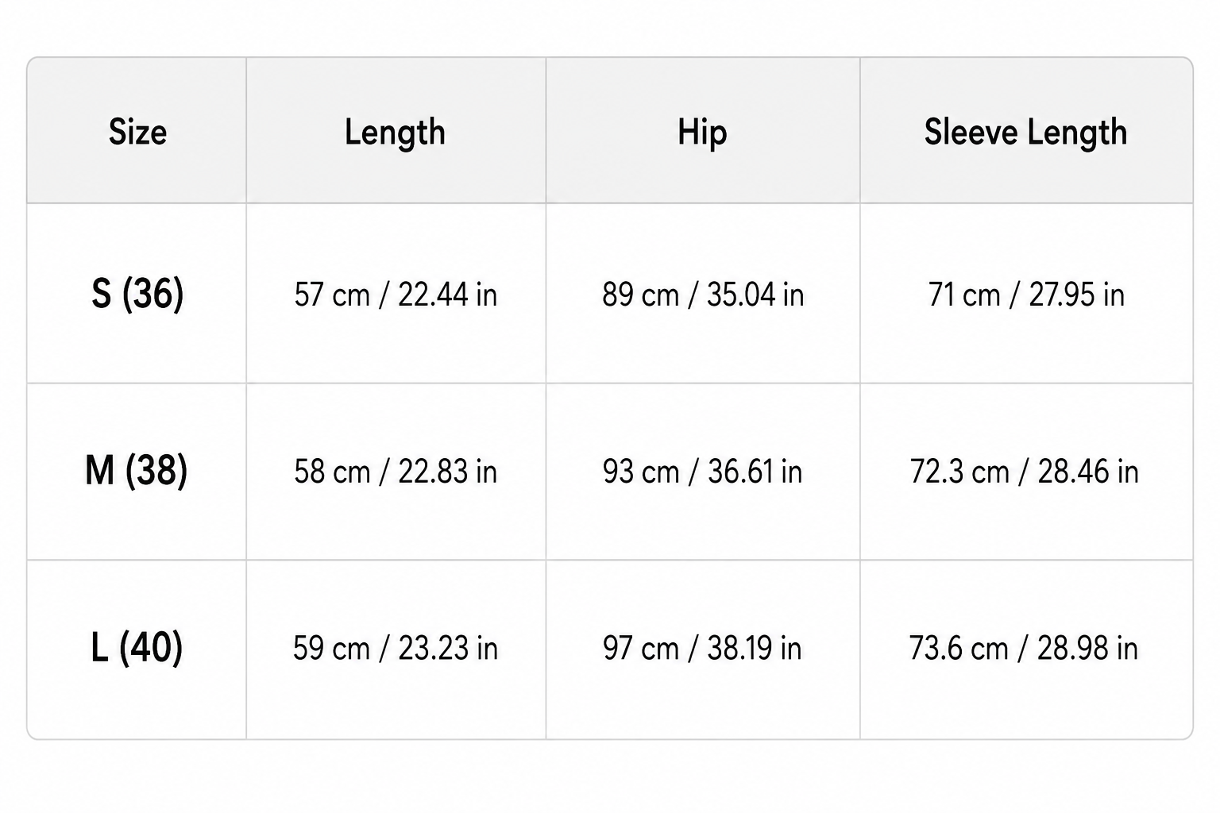The height and width of the screenshot is (813, 1220).
Task: Click the 57 cm / 22.44 in cell
Action: coord(396,295)
